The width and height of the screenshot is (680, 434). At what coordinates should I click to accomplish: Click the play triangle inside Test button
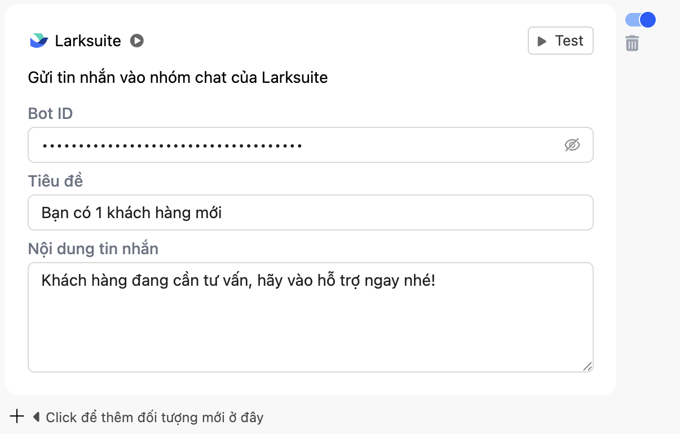[542, 41]
